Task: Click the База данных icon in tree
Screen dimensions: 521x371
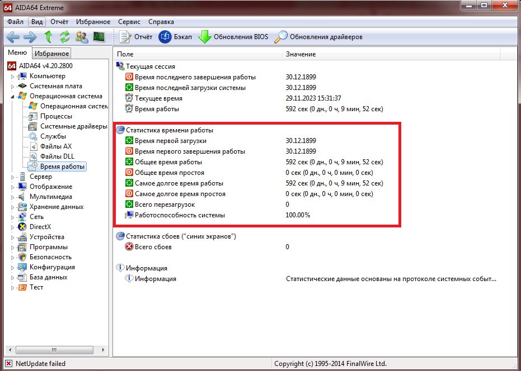Action: click(x=22, y=277)
